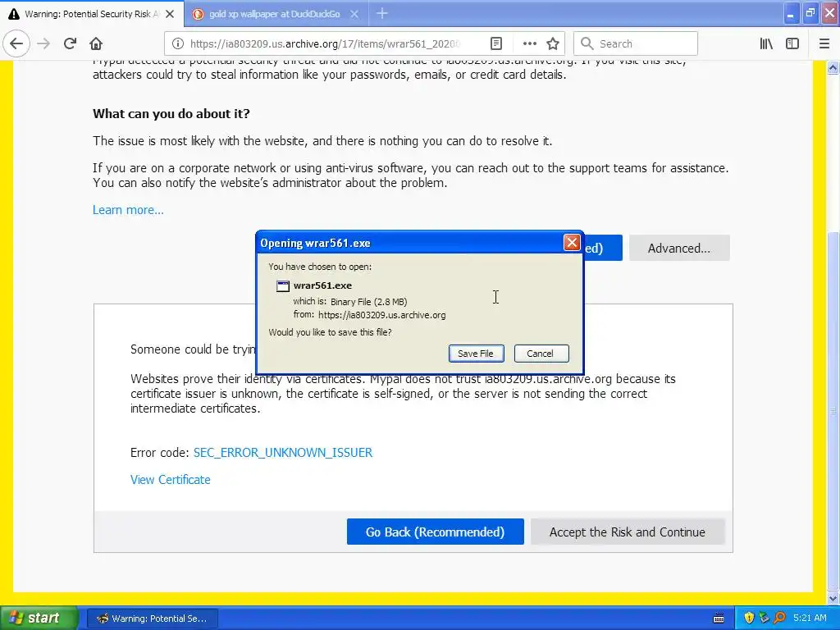Click scrollbar up arrow

[x=833, y=68]
